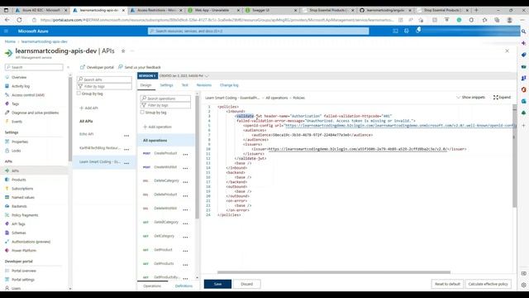The width and height of the screenshot is (529, 298).
Task: Switch to the Revisions tab
Action: click(204, 85)
